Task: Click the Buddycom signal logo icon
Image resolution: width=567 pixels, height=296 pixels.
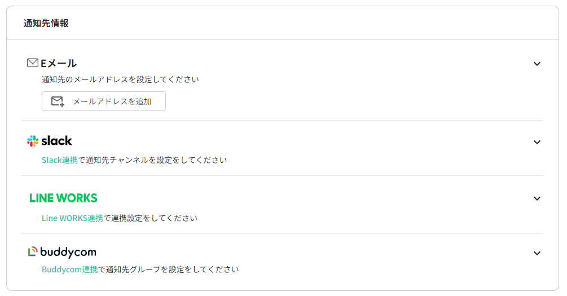Action: point(33,252)
